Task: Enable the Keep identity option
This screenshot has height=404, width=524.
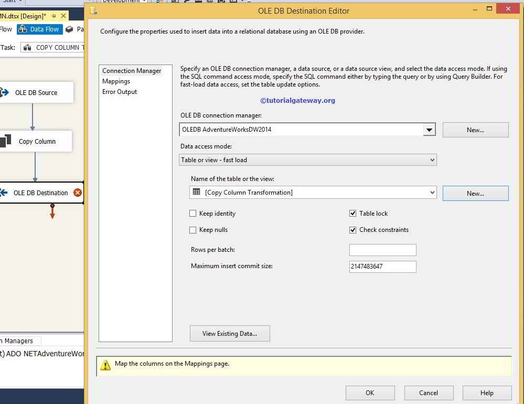Action: click(194, 214)
